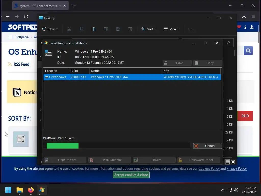
Task: Click the red PAID filter button
Action: coord(245,116)
